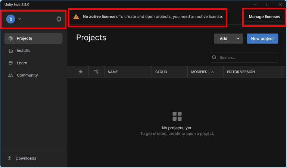The width and height of the screenshot is (287, 168).
Task: Go to the Learn section
Action: pos(34,63)
